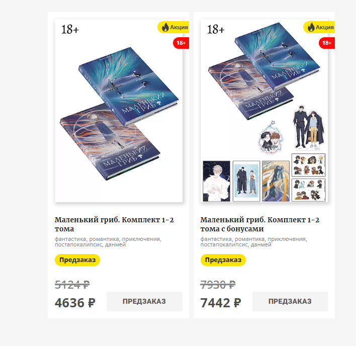
Task: Click genre tags under the bonus set
Action: pos(254,242)
